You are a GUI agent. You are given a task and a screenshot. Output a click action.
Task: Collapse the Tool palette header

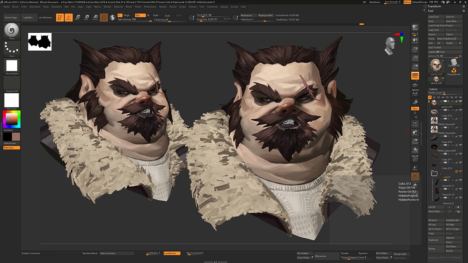click(x=430, y=11)
